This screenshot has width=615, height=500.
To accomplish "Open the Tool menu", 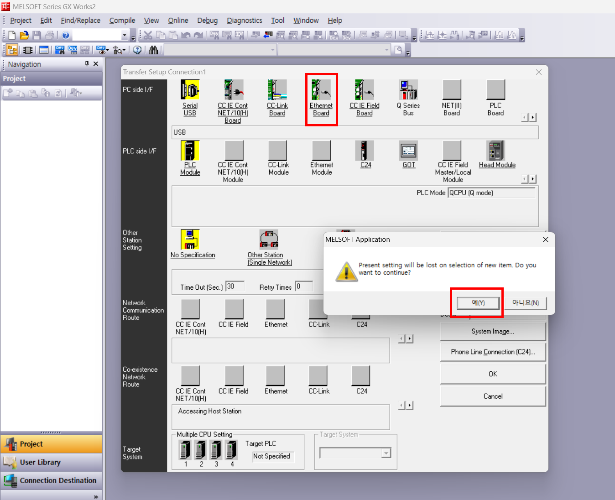I will 278,21.
